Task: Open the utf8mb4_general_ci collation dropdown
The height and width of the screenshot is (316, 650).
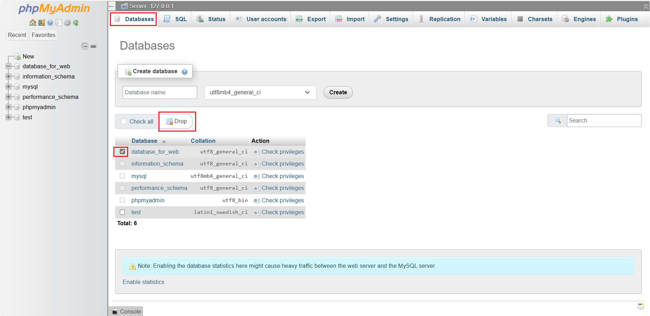Action: tap(260, 93)
